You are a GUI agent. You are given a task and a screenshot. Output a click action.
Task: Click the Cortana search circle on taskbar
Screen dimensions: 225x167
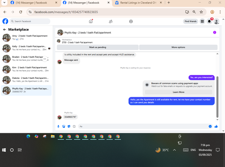click(12, 150)
